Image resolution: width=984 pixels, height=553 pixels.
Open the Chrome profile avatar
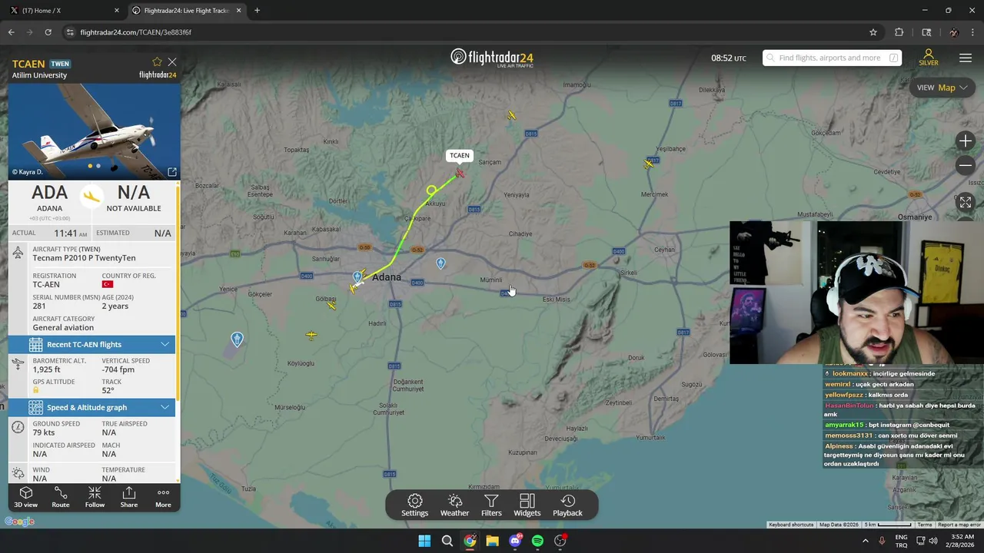click(x=954, y=32)
